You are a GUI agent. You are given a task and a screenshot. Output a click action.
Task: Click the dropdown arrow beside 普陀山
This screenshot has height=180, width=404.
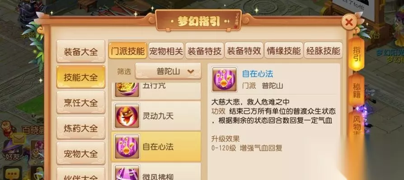click(191, 72)
